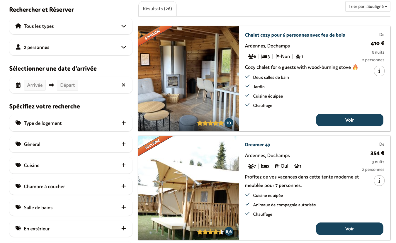Expand the 'Général' filter

tap(71, 144)
